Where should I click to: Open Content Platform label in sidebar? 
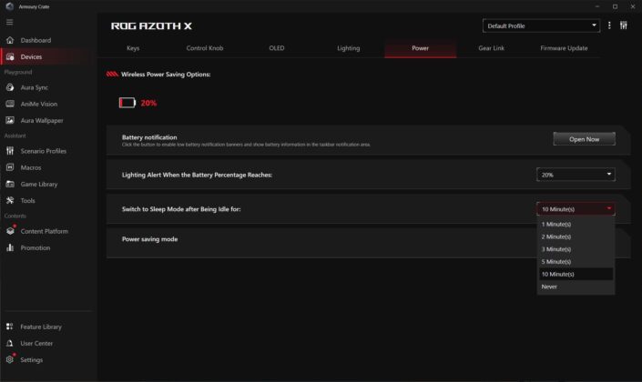click(x=45, y=231)
